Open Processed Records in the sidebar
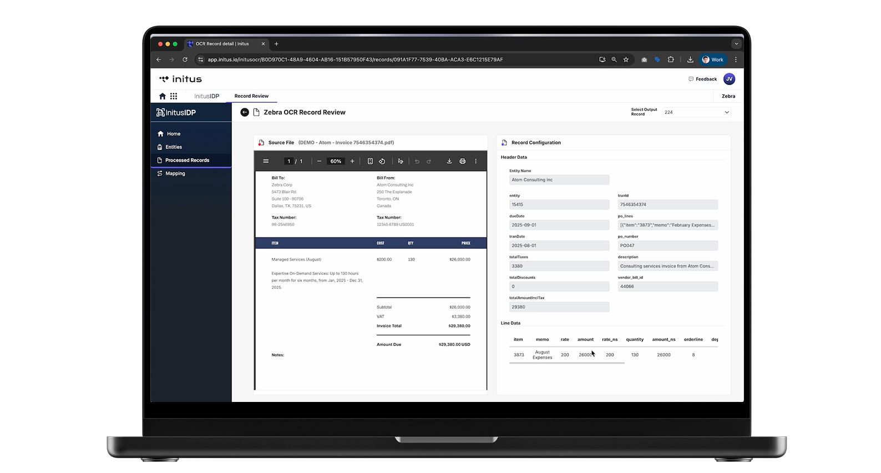This screenshot has height=473, width=881. (x=187, y=160)
